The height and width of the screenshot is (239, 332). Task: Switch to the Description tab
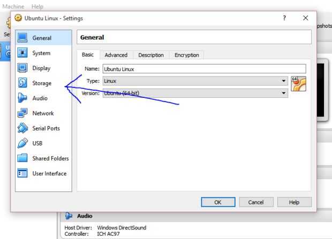[x=151, y=55]
